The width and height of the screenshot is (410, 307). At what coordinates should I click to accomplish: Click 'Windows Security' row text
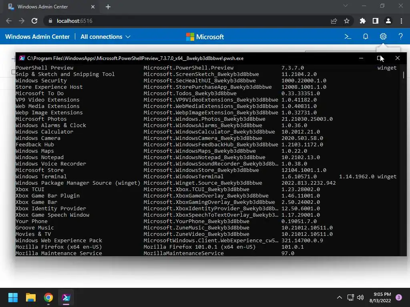pos(41,81)
